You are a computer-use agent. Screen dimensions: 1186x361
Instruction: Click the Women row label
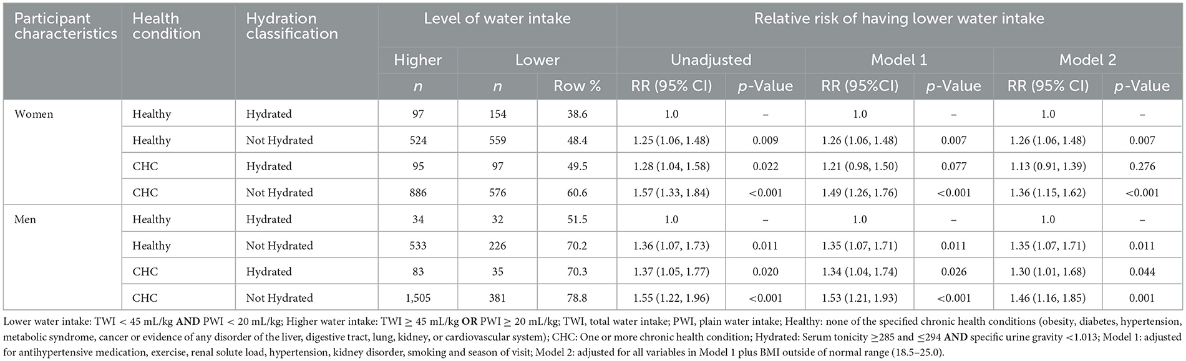click(x=34, y=114)
